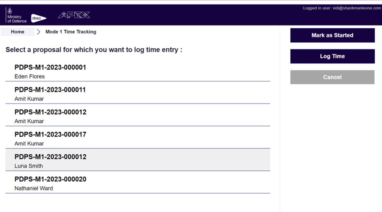Screen dimensions: 382x212
Task: Select the de&s logo
Action: 38,18
